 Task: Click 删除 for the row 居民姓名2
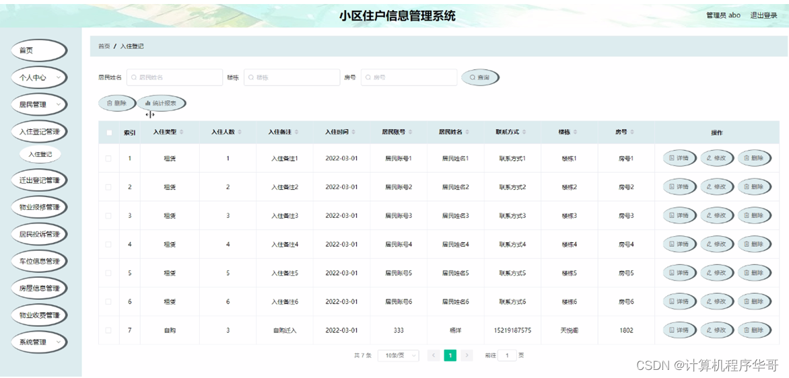click(754, 187)
